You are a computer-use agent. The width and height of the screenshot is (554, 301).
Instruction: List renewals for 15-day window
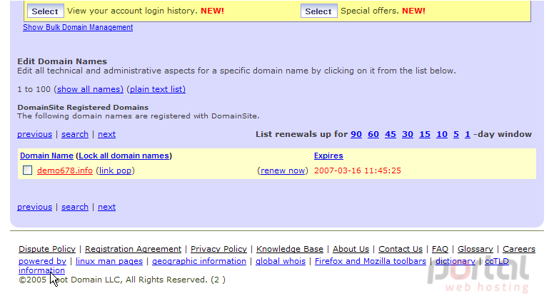click(425, 134)
